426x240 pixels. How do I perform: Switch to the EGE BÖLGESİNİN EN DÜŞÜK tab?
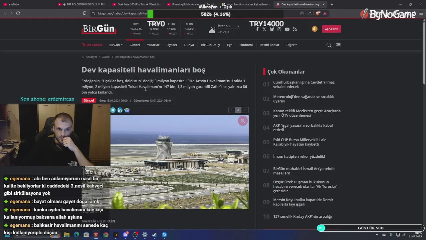pyautogui.click(x=82, y=4)
